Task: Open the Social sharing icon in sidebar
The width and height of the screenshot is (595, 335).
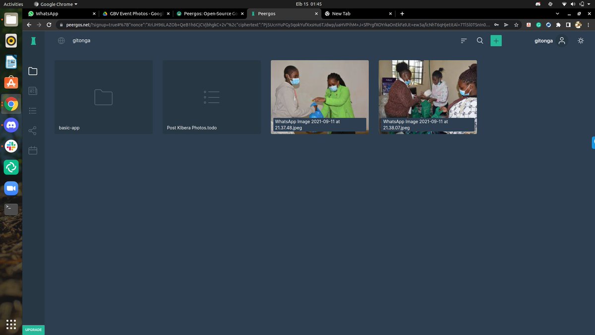Action: click(x=33, y=131)
